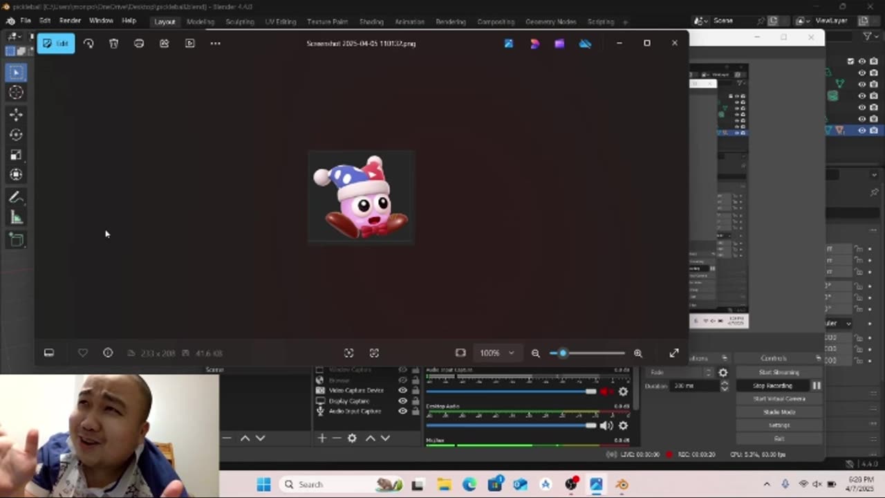
Task: Show file info in Photos viewer
Action: [108, 353]
